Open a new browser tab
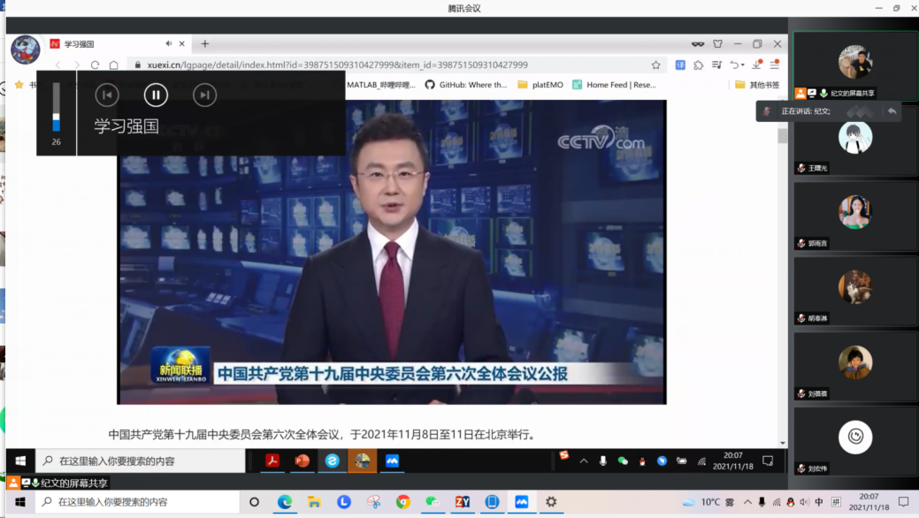The height and width of the screenshot is (518, 919). point(204,43)
